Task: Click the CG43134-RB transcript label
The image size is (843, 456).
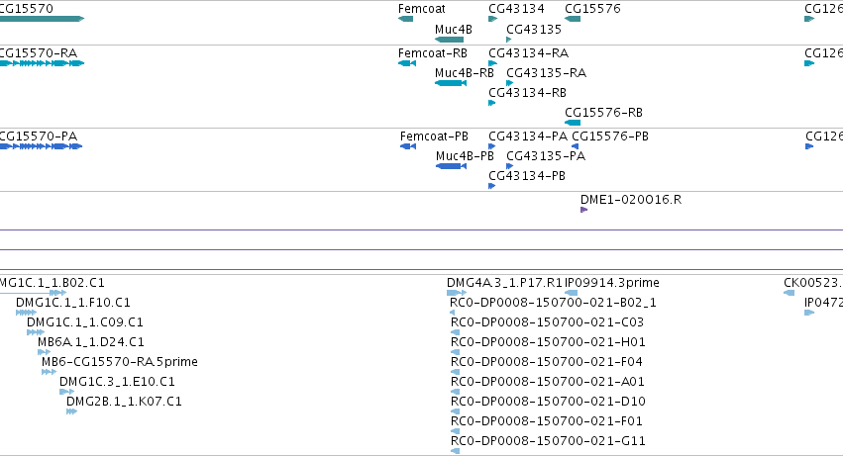Action: point(527,93)
